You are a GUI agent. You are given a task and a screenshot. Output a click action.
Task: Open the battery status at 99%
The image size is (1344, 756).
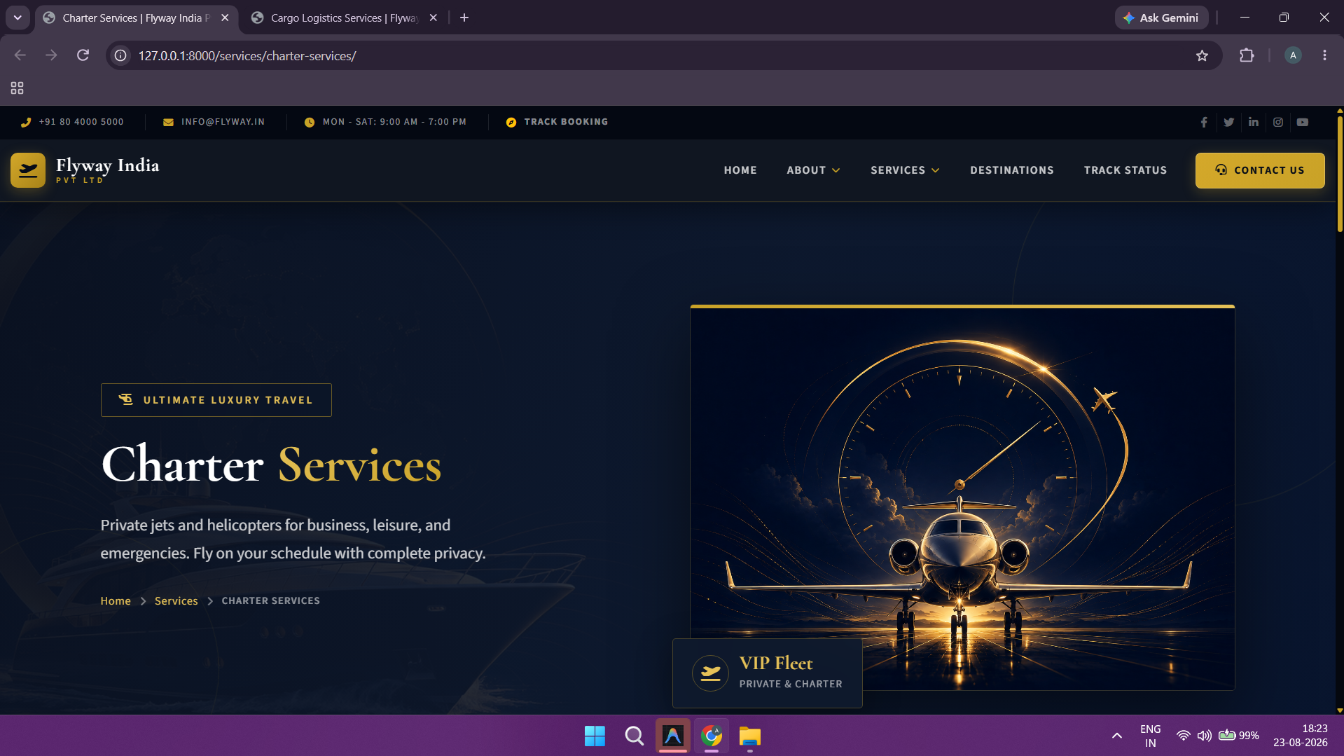click(1239, 736)
